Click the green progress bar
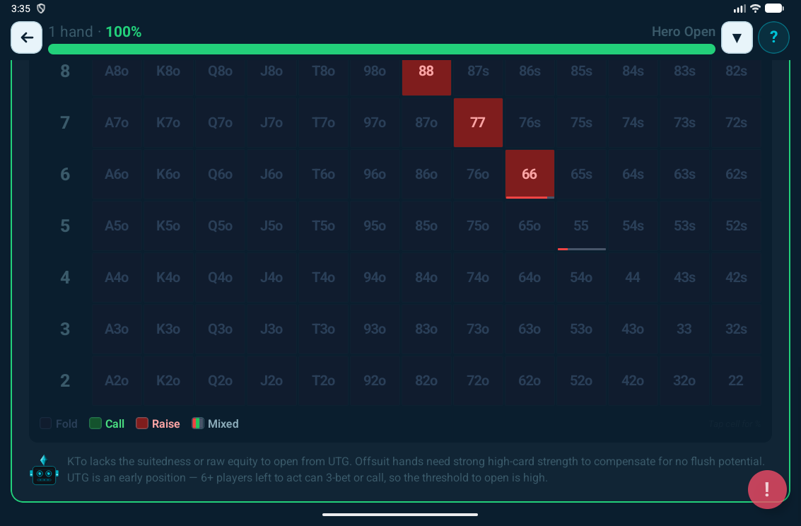 (382, 49)
